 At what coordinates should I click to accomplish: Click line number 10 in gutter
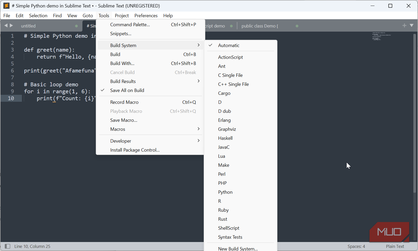11,98
